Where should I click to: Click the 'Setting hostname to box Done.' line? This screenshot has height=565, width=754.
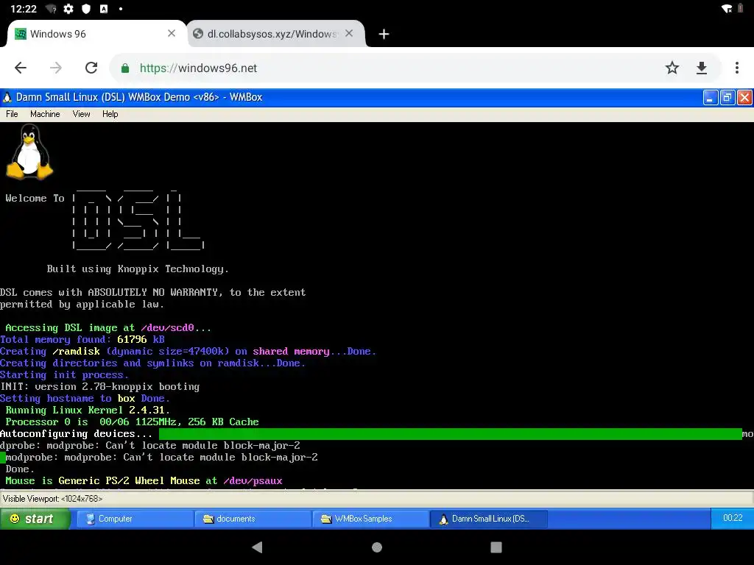(85, 398)
